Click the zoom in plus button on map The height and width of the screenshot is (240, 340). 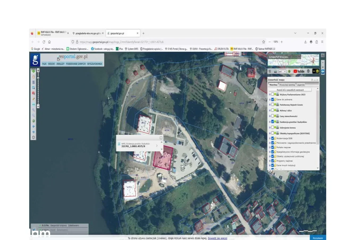point(38,70)
